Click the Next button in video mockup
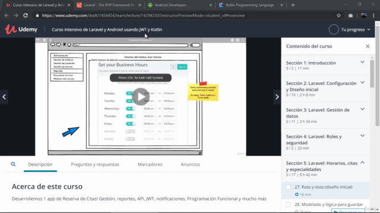The image size is (380, 213). pyautogui.click(x=182, y=67)
